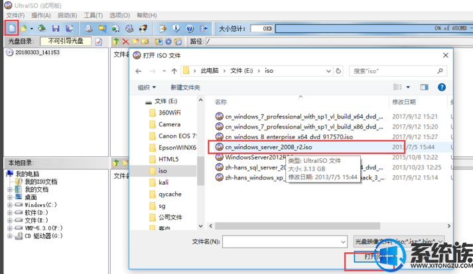473x274 pixels.
Task: Click the New file icon in UltraISO toolbar
Action: 12,28
